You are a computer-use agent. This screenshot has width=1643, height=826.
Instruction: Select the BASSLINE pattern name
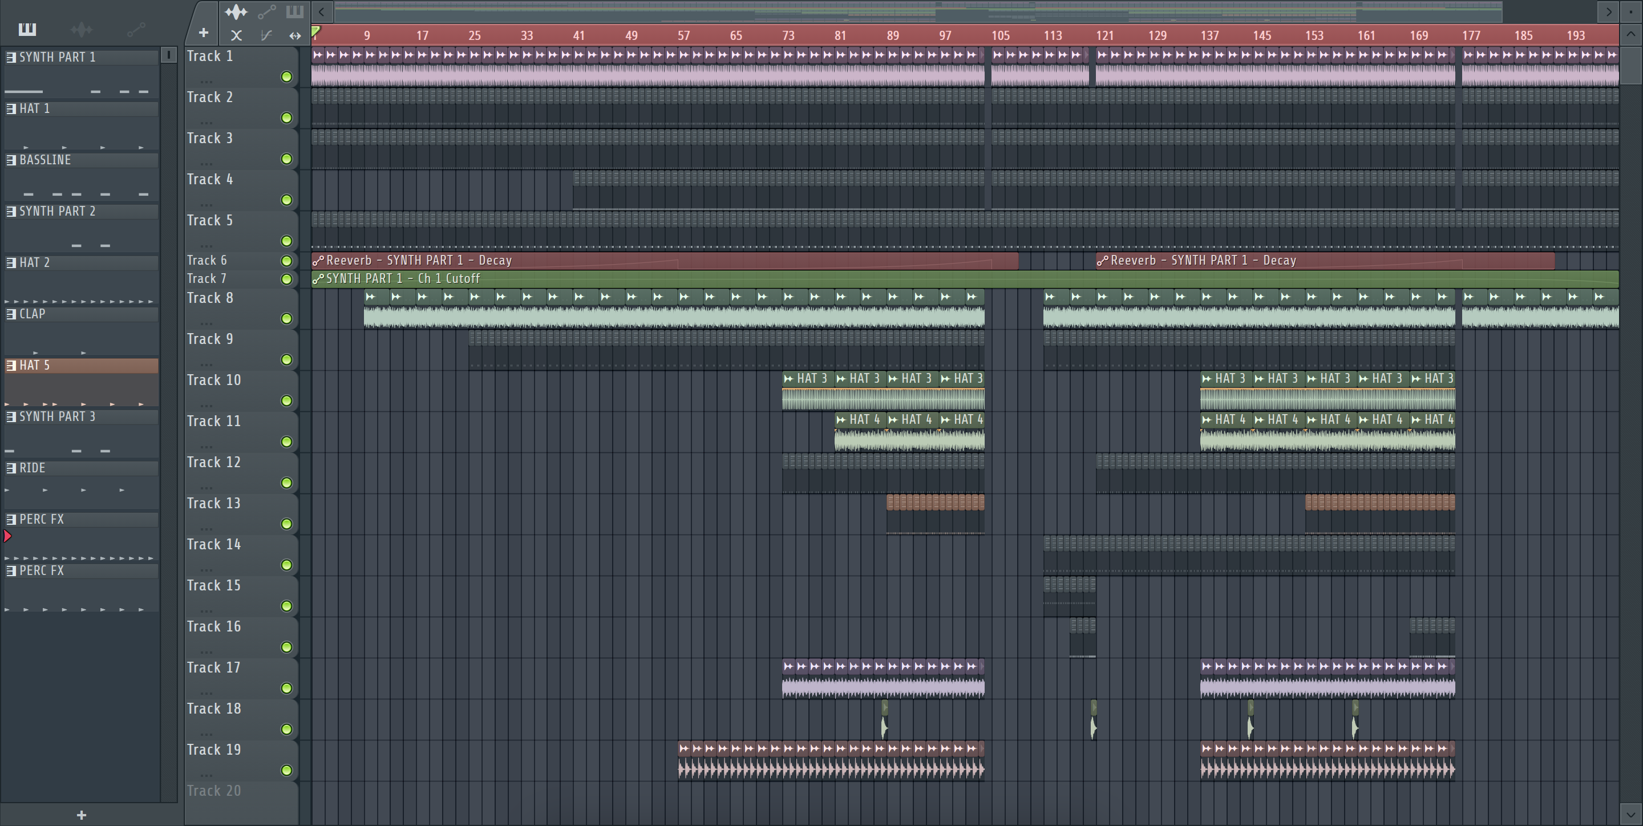coord(45,160)
